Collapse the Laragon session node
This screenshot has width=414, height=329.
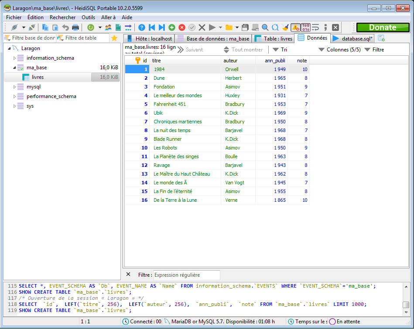[x=9, y=48]
